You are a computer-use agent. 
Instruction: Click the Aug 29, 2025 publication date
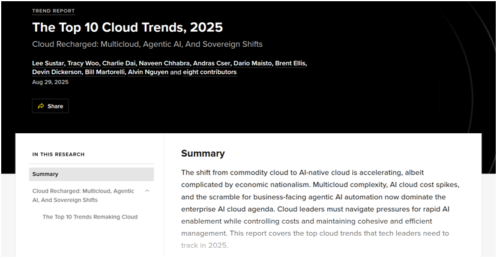pos(50,82)
